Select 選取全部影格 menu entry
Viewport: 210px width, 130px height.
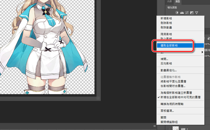click(x=181, y=46)
